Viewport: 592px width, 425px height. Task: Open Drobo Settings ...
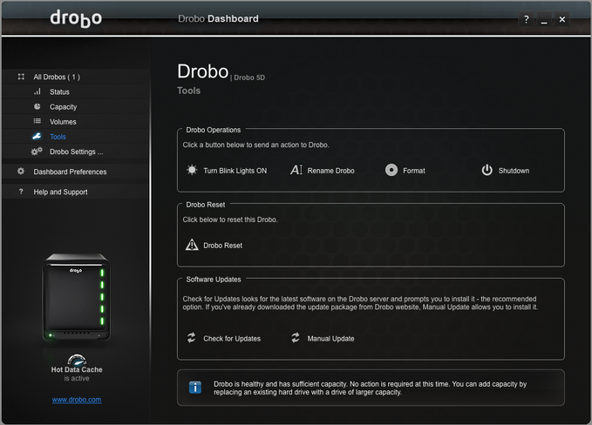[x=76, y=152]
